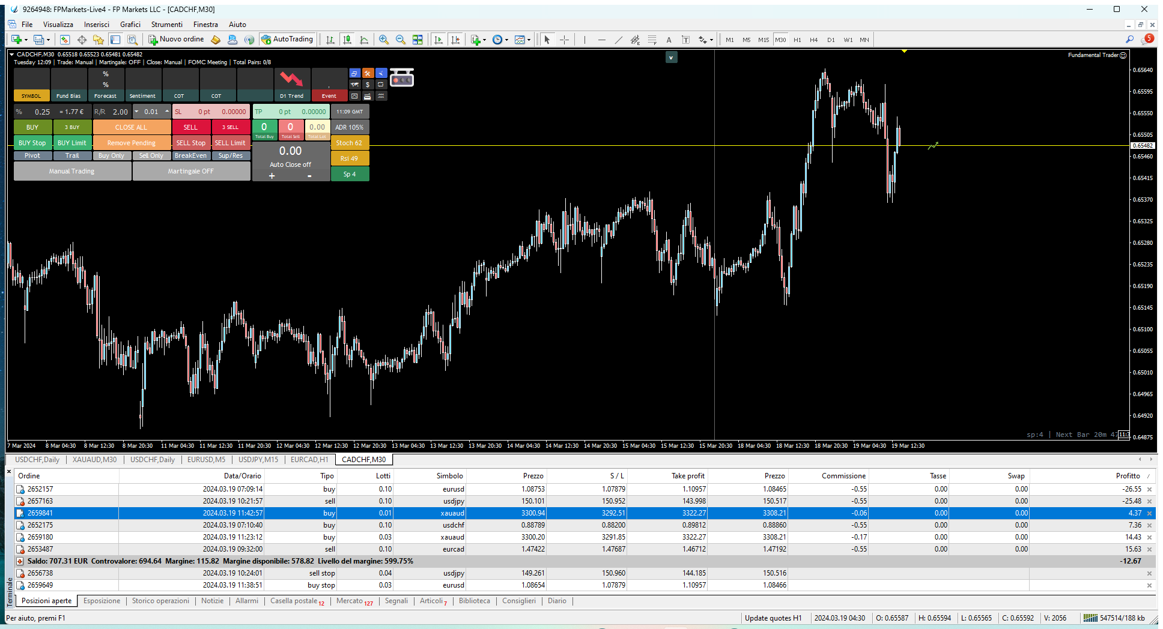This screenshot has width=1163, height=629.
Task: Click the tile windows icon in toolbar
Action: [418, 40]
